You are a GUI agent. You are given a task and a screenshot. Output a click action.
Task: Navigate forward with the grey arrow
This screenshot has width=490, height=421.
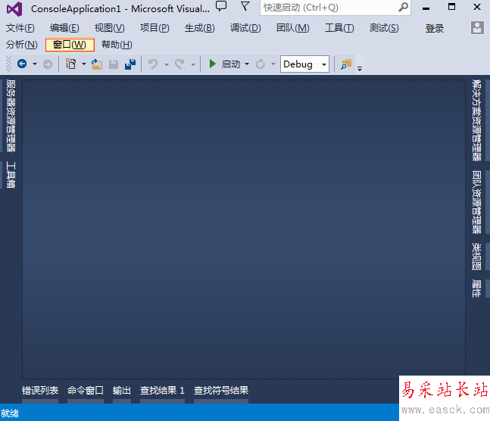[x=48, y=64]
